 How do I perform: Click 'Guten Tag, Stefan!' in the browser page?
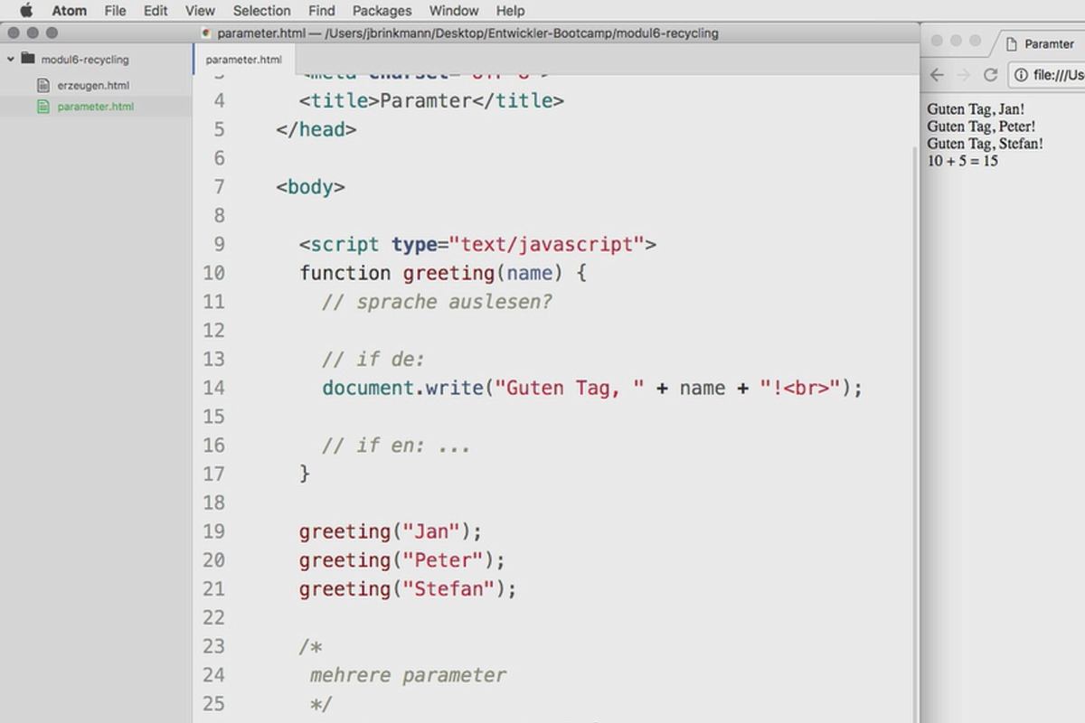coord(985,144)
